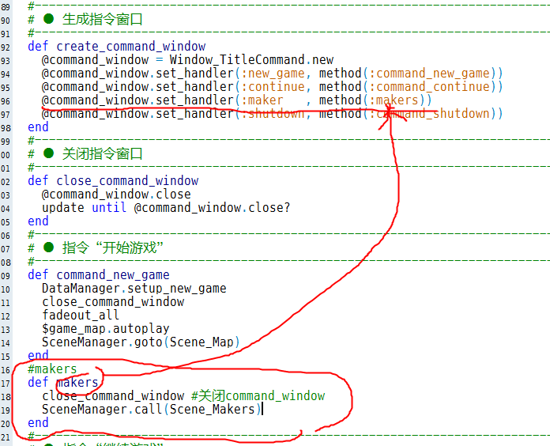Viewport: 550px width, 446px height.
Task: Click 'def makers' on line 117
Action: point(63,383)
